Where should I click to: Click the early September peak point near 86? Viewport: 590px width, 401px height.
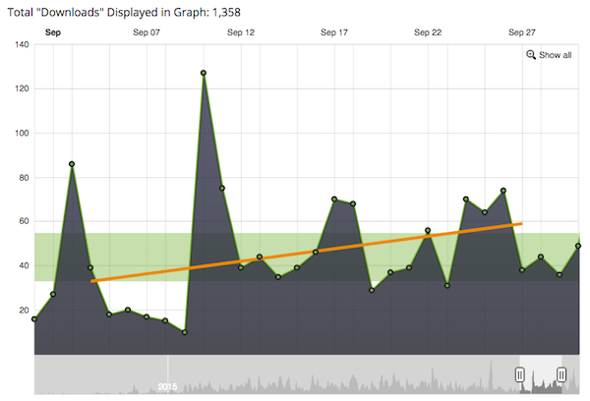click(72, 164)
